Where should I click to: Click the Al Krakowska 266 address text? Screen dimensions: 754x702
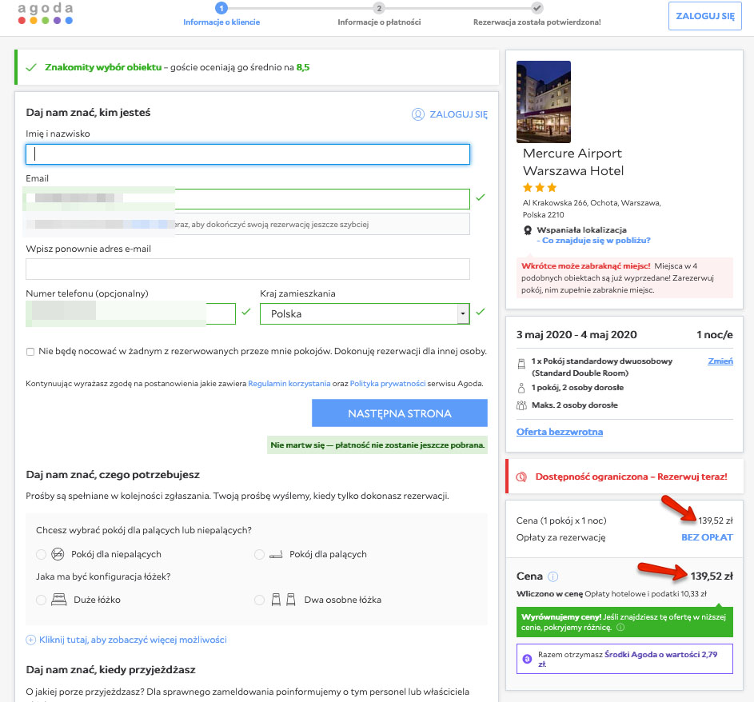pyautogui.click(x=592, y=209)
